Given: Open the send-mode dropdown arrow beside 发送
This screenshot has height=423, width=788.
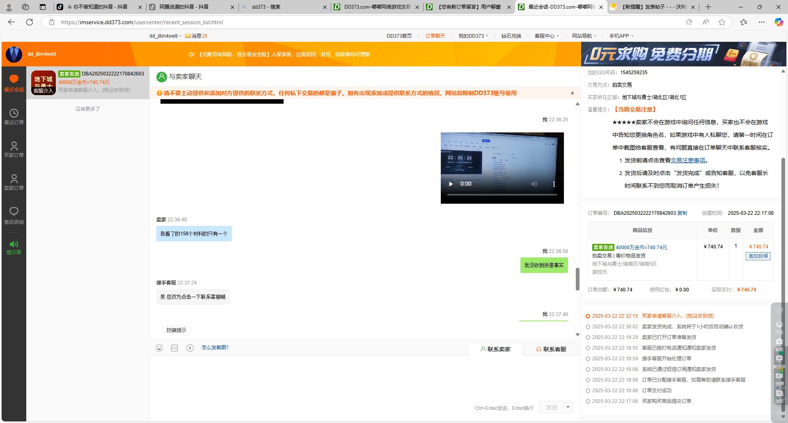Looking at the screenshot, I should pos(568,407).
